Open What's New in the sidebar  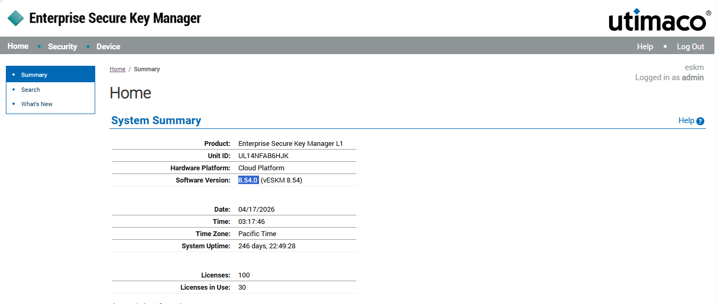pos(37,104)
